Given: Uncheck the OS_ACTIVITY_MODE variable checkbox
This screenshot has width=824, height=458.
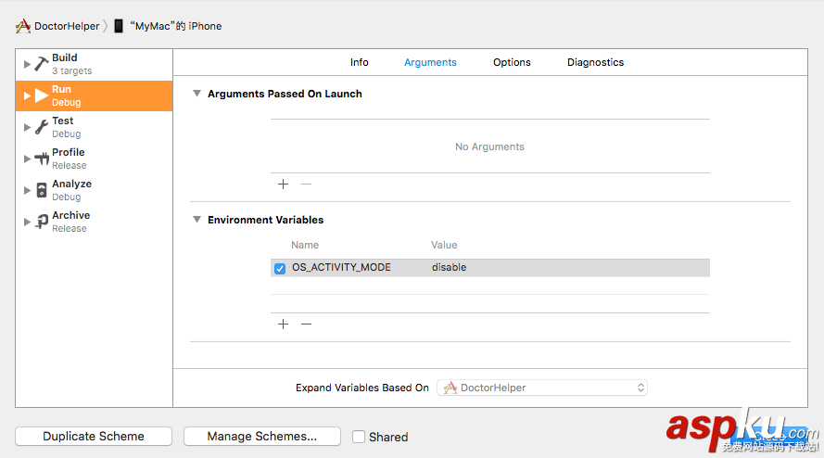Looking at the screenshot, I should coord(280,268).
